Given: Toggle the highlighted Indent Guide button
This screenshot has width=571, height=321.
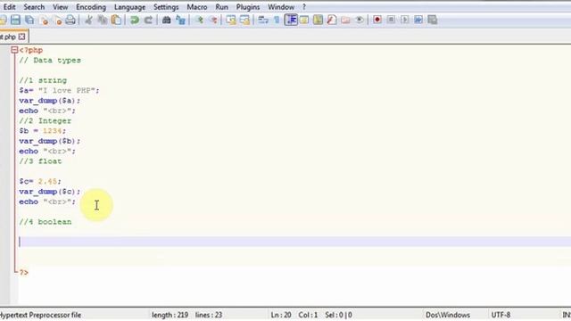Looking at the screenshot, I should 291,20.
